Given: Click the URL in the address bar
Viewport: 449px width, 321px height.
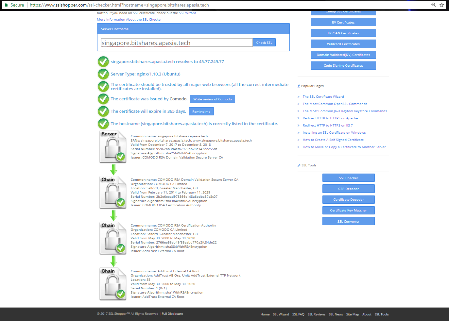Looking at the screenshot, I should coord(119,5).
